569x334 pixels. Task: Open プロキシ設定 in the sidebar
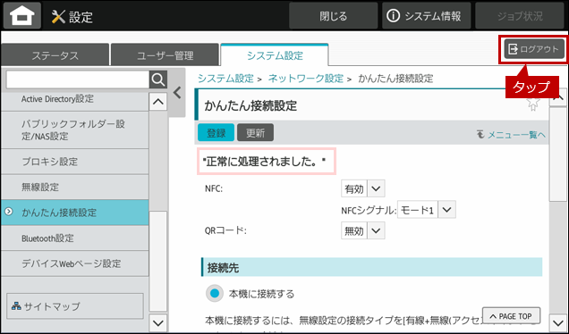point(75,162)
